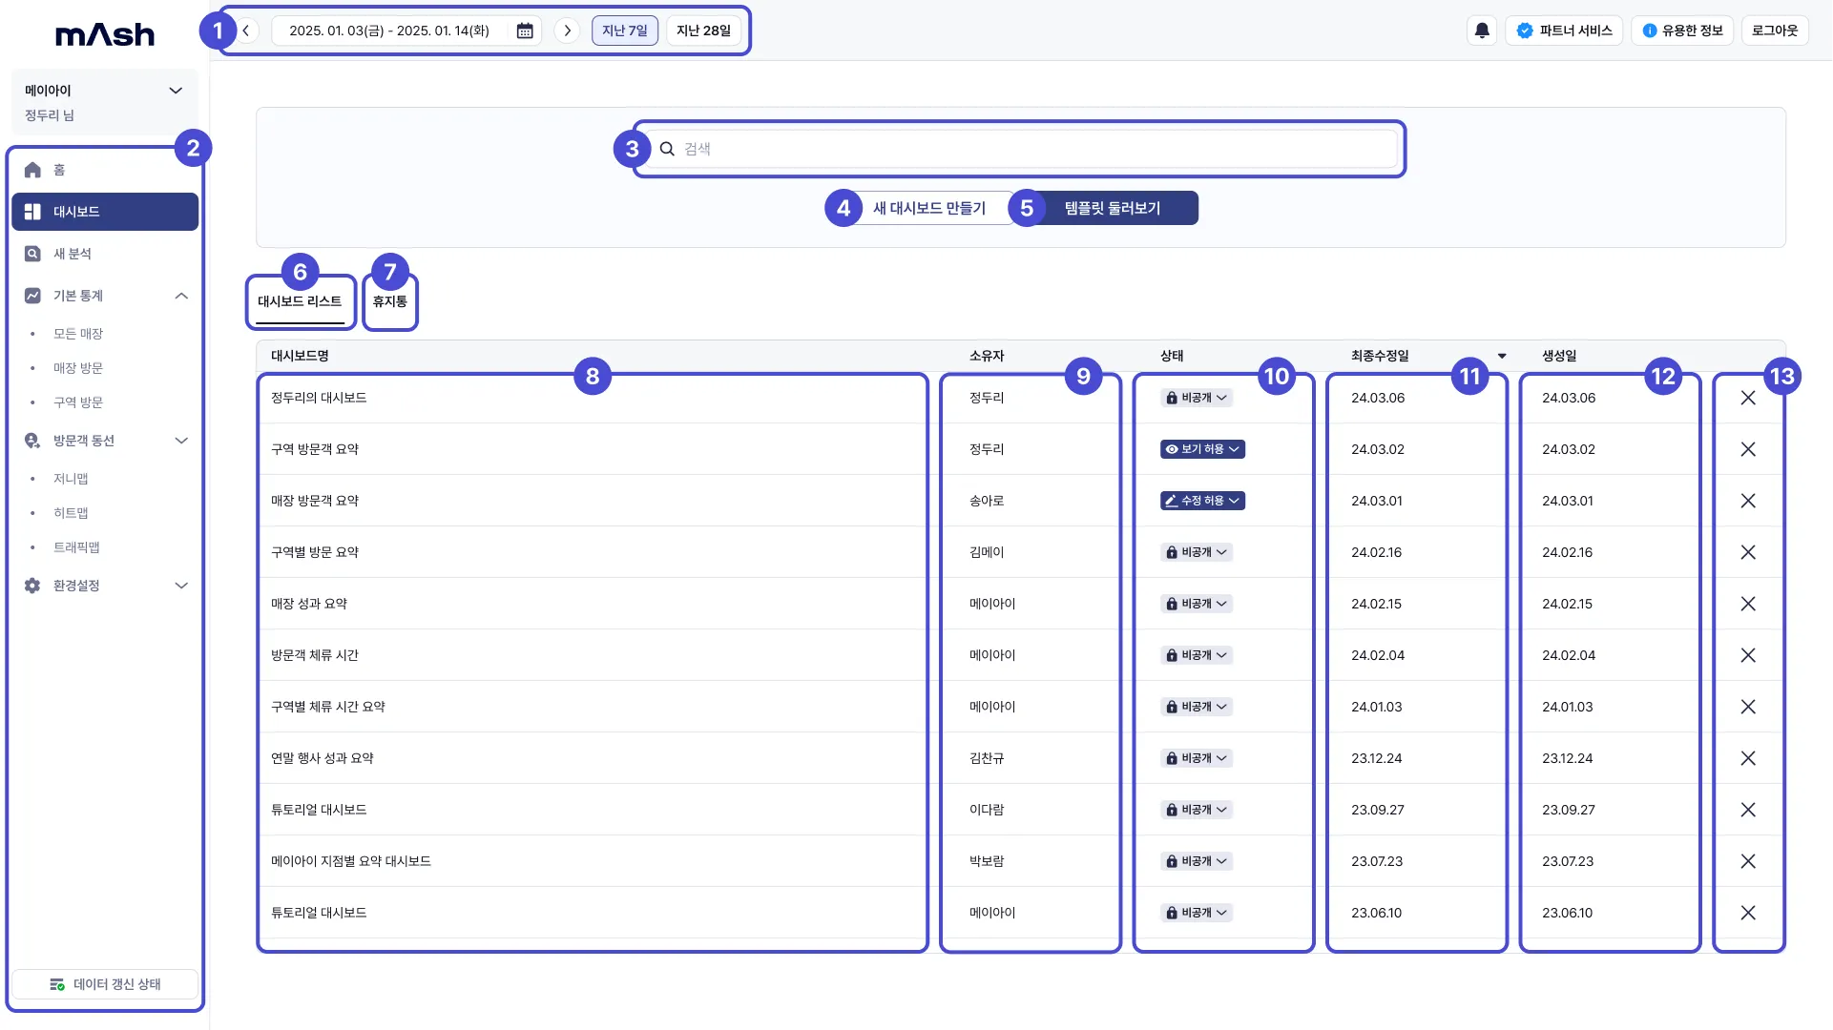
Task: Delete 정두리의 대시보드 with X icon
Action: [x=1747, y=398]
